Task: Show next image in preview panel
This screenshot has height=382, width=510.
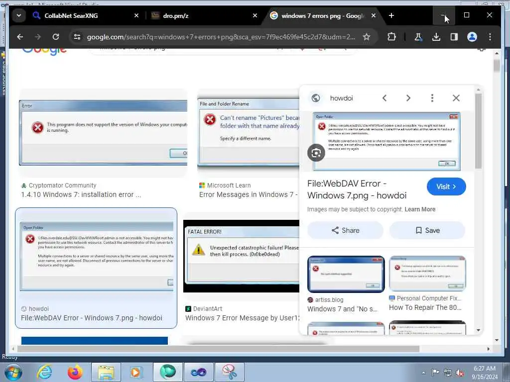Action: coord(408,98)
